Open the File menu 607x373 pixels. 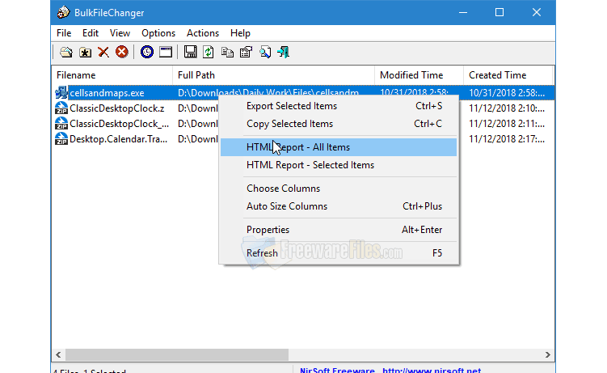(x=64, y=33)
